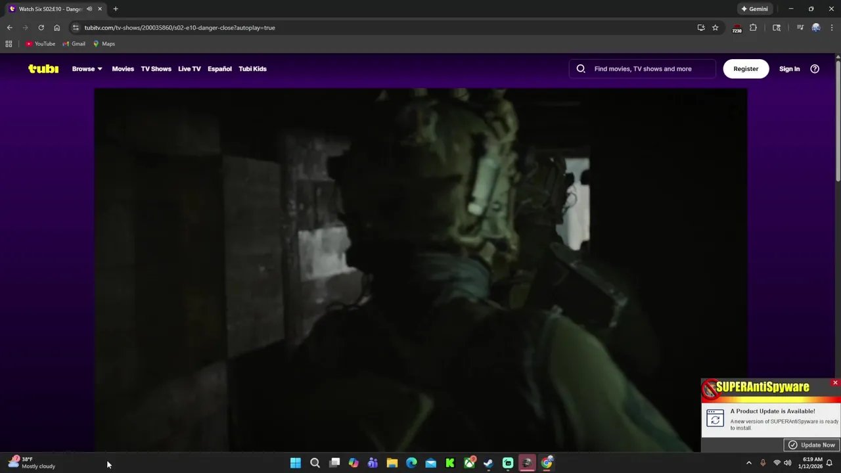Close the Watch Six S02:E10 tab
Viewport: 841px width, 473px height.
tap(100, 9)
